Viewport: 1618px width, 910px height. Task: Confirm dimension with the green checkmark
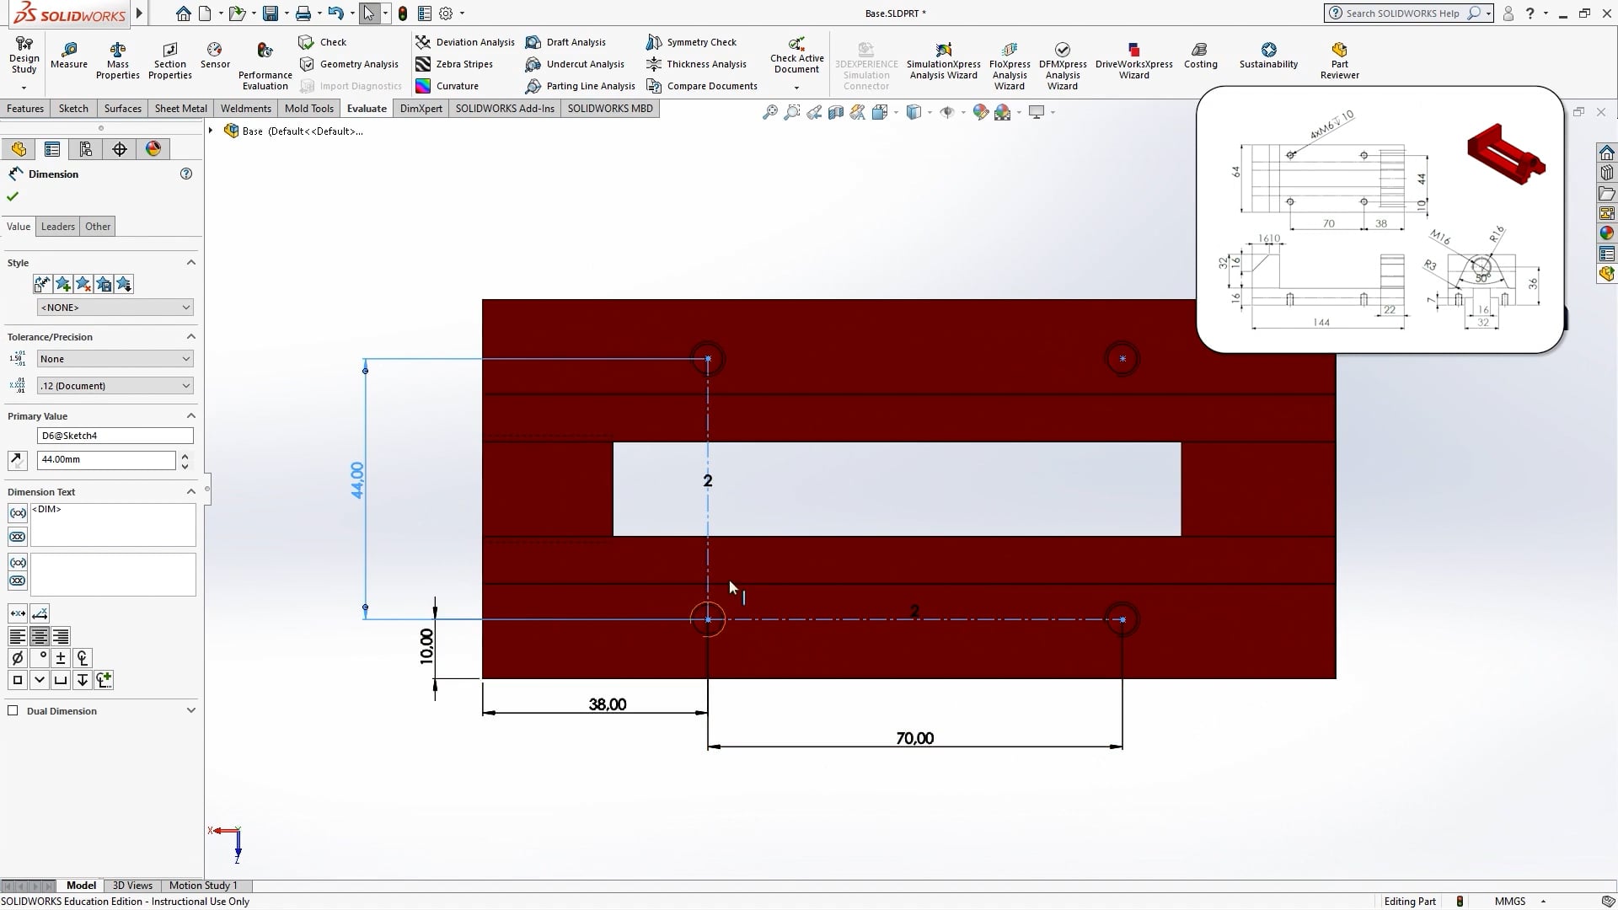[x=11, y=195]
